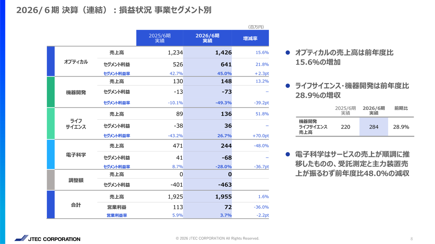Screen dimensions: 435x244
Task: Select the blue オプティカル segment color bar
Action: (x=51, y=61)
